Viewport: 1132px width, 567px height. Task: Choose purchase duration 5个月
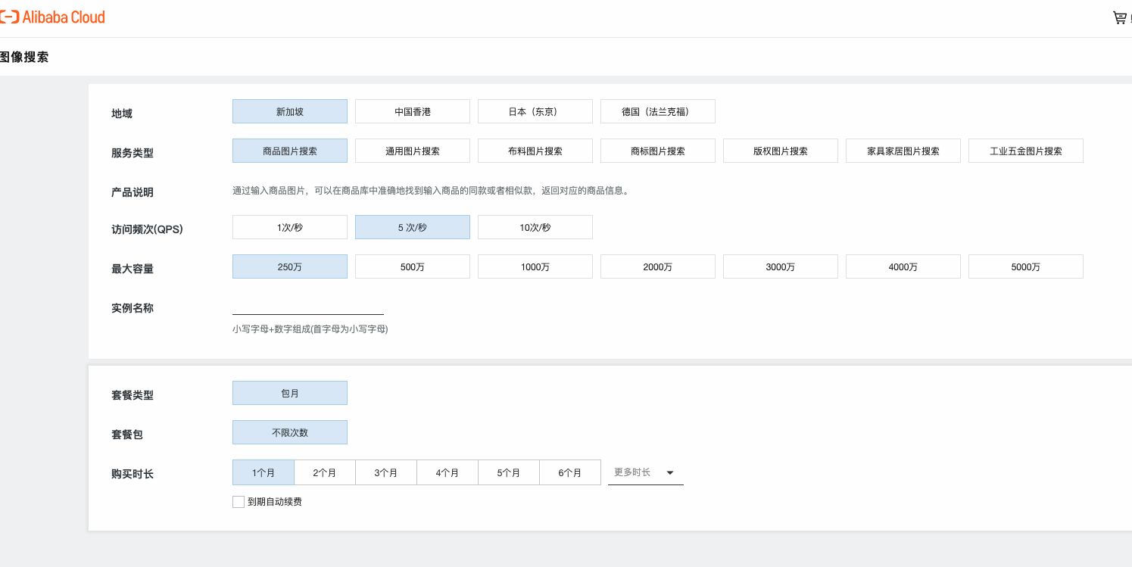(x=509, y=472)
